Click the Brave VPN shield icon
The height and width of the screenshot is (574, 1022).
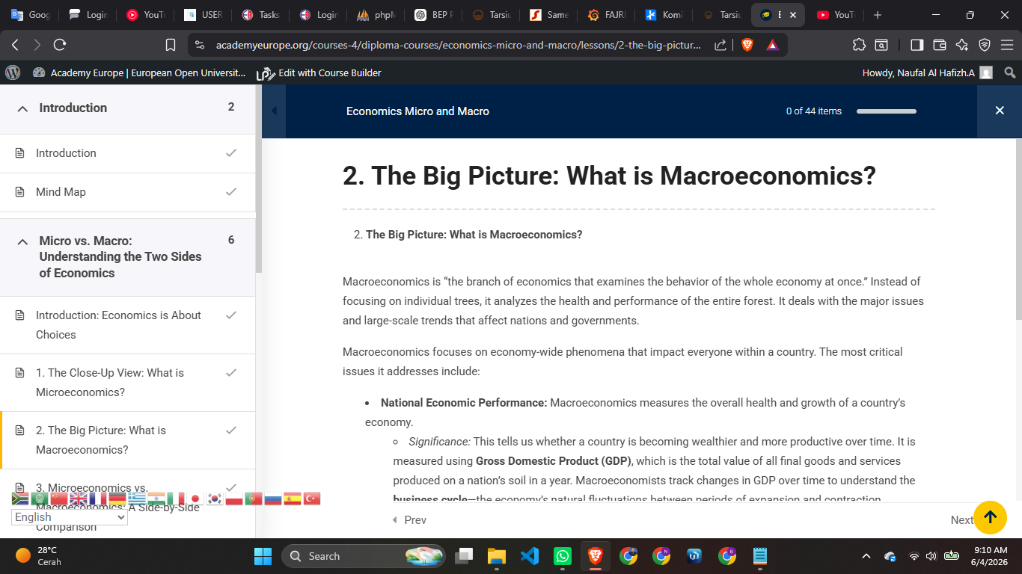point(985,45)
